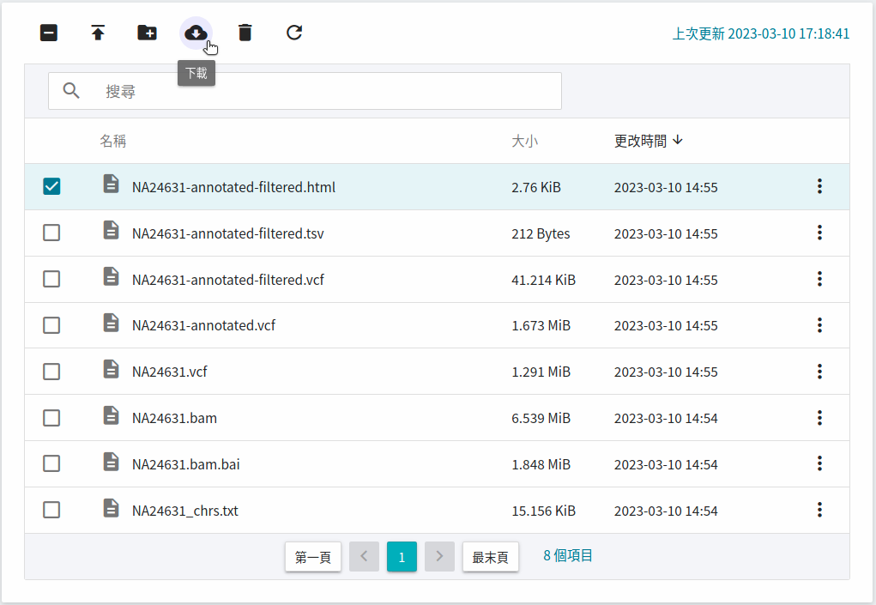Tick the NA24631.bam.bai checkbox
This screenshot has width=876, height=605.
coord(51,463)
